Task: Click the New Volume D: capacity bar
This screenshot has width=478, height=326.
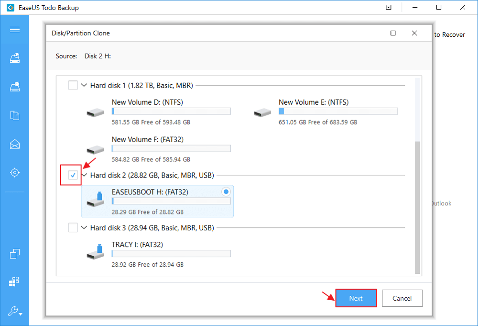Action: coord(171,111)
